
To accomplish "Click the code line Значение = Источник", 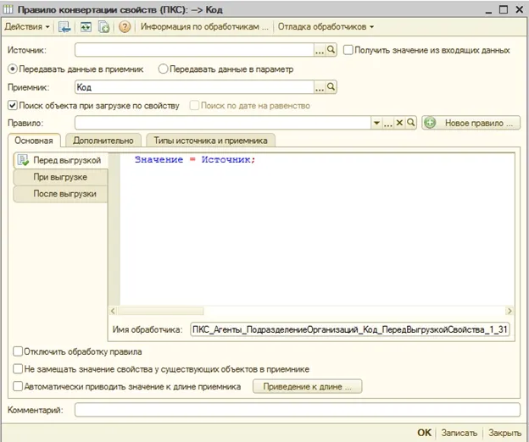I will pyautogui.click(x=195, y=160).
